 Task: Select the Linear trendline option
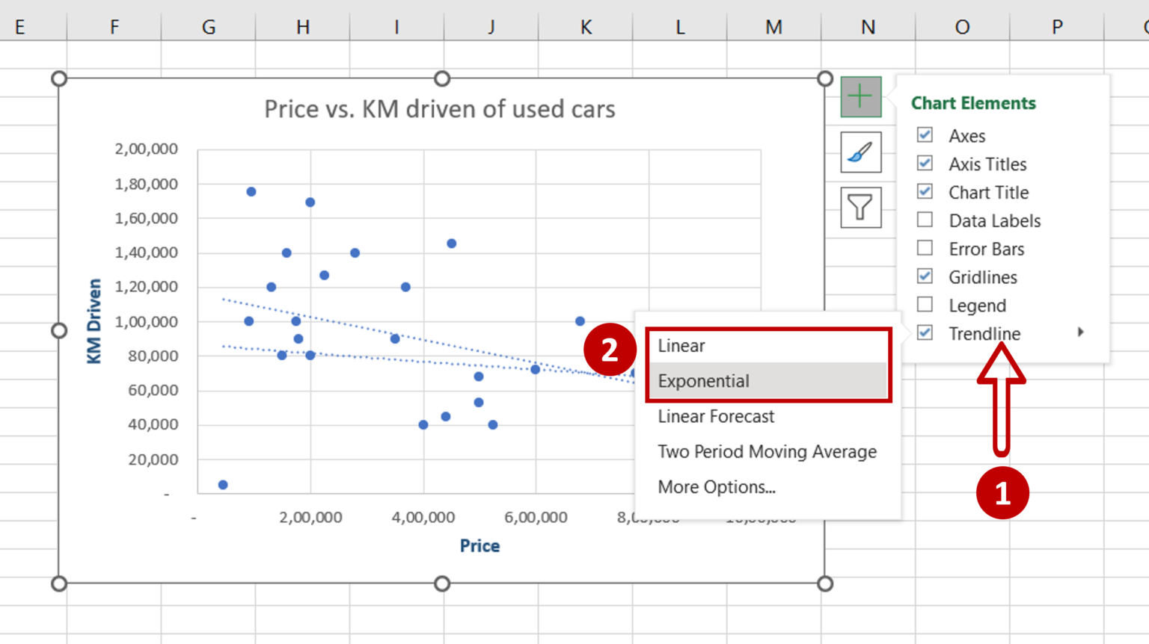[681, 345]
